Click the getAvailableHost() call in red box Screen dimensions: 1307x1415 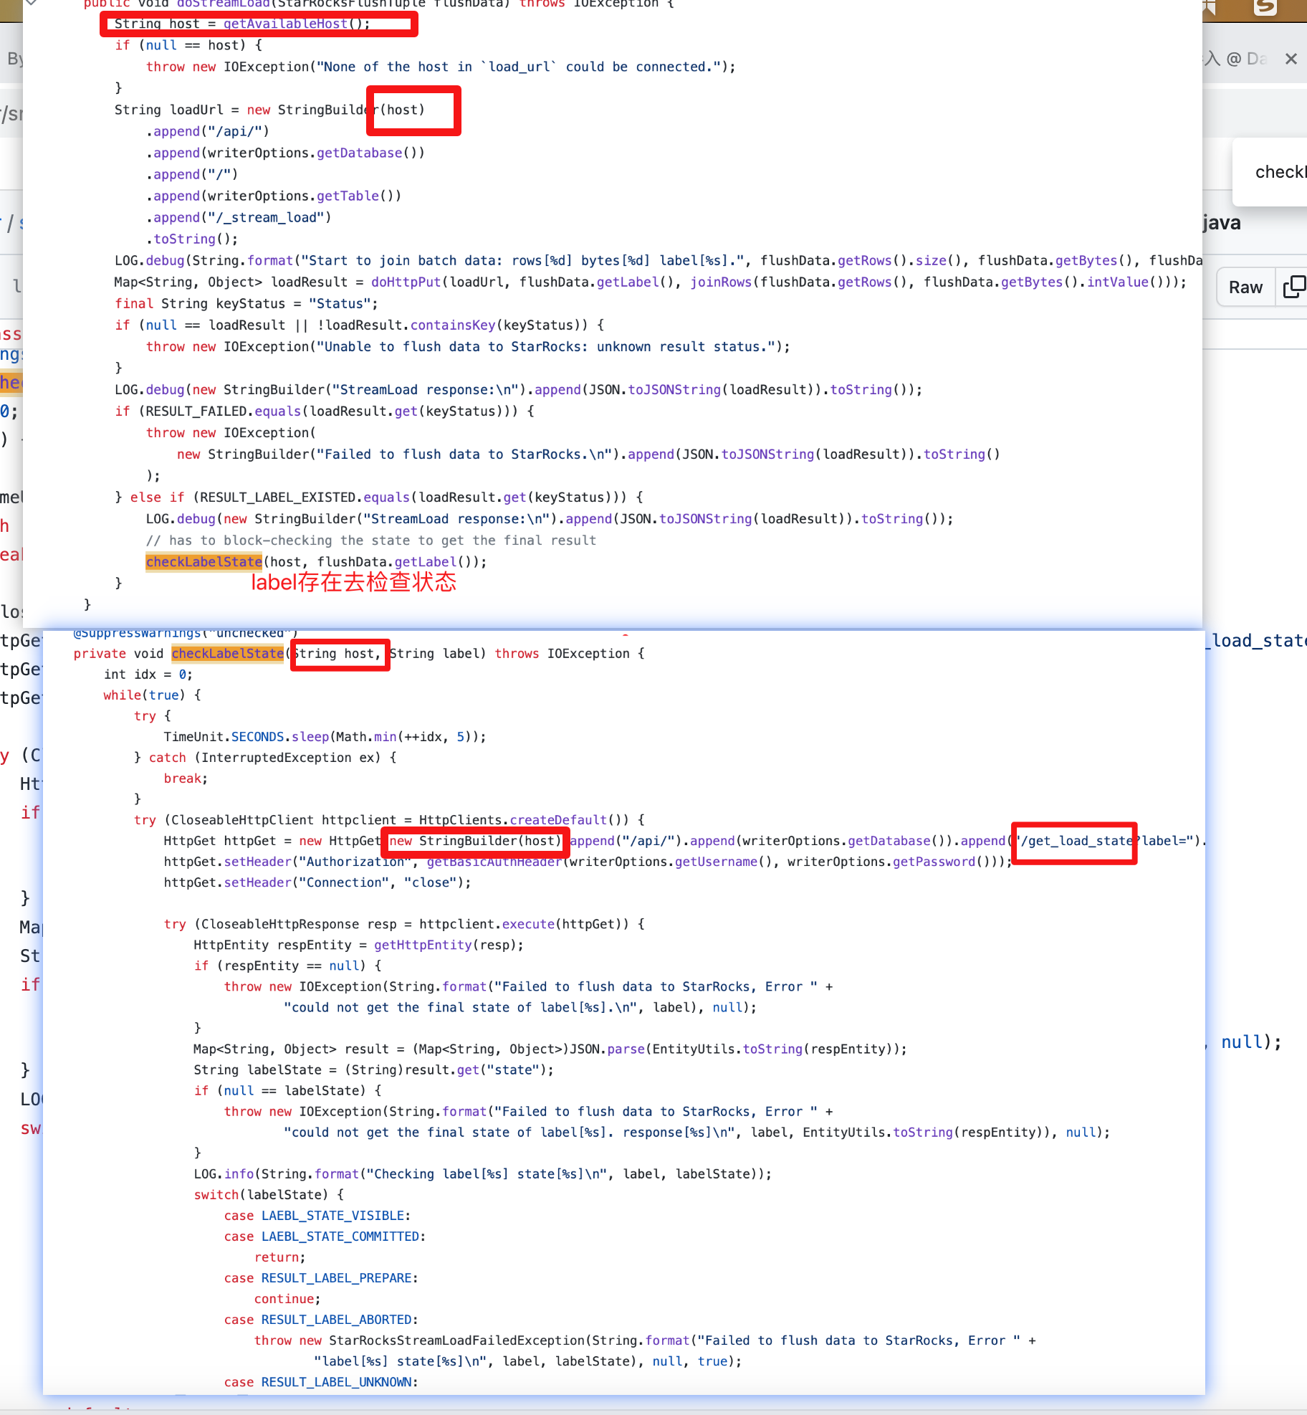tap(285, 24)
